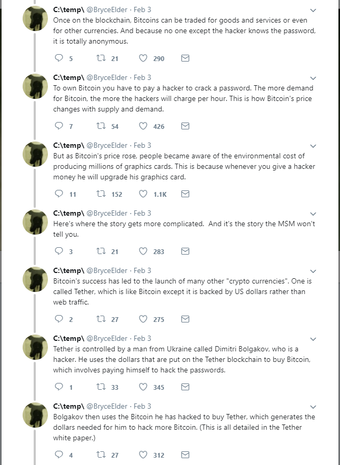Send the MSM tweet via direct message
The image size is (340, 465).
tap(185, 251)
